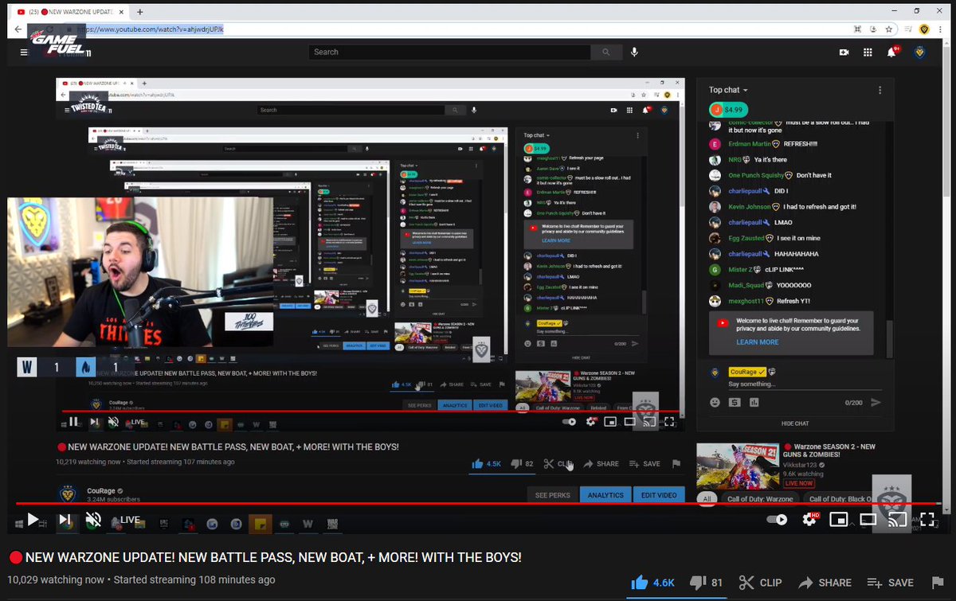Click the YouTube search magnifier button

[x=606, y=52]
